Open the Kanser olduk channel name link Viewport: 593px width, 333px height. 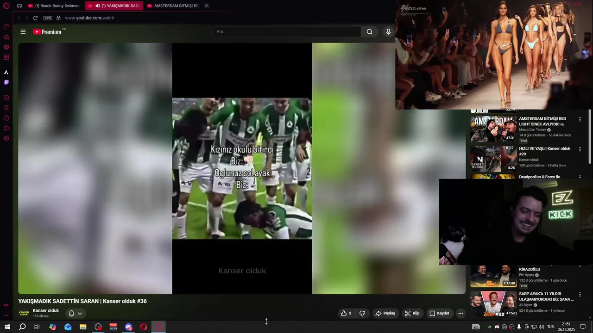[46, 310]
